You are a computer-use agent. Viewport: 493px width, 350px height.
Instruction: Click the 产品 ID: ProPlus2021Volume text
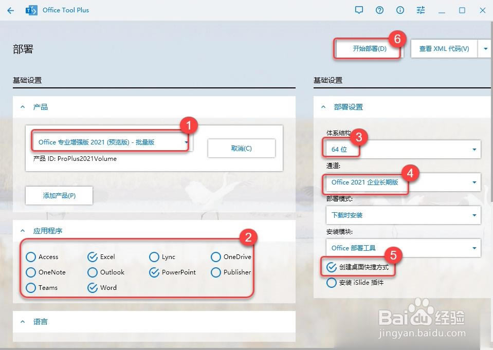pyautogui.click(x=75, y=159)
